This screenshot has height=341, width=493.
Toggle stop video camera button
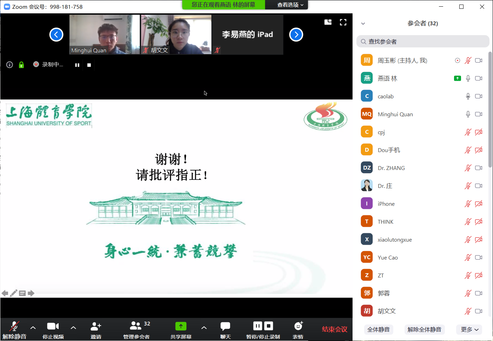click(53, 326)
